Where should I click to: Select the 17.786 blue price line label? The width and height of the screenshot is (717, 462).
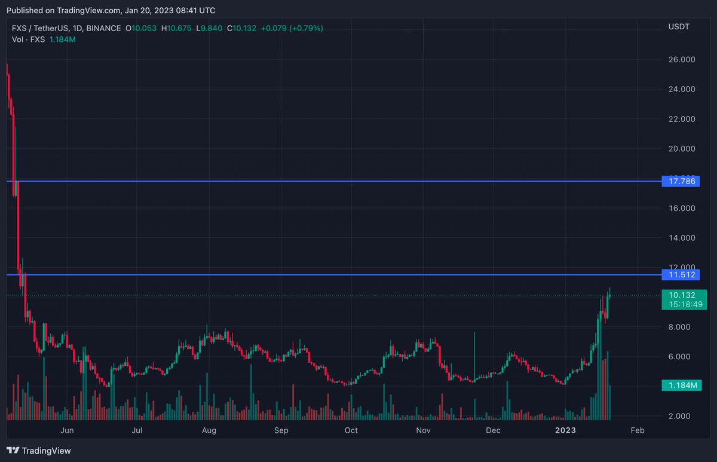point(681,181)
